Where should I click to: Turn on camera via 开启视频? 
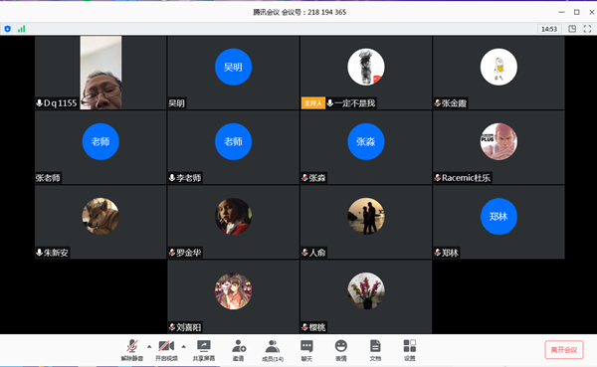(166, 350)
